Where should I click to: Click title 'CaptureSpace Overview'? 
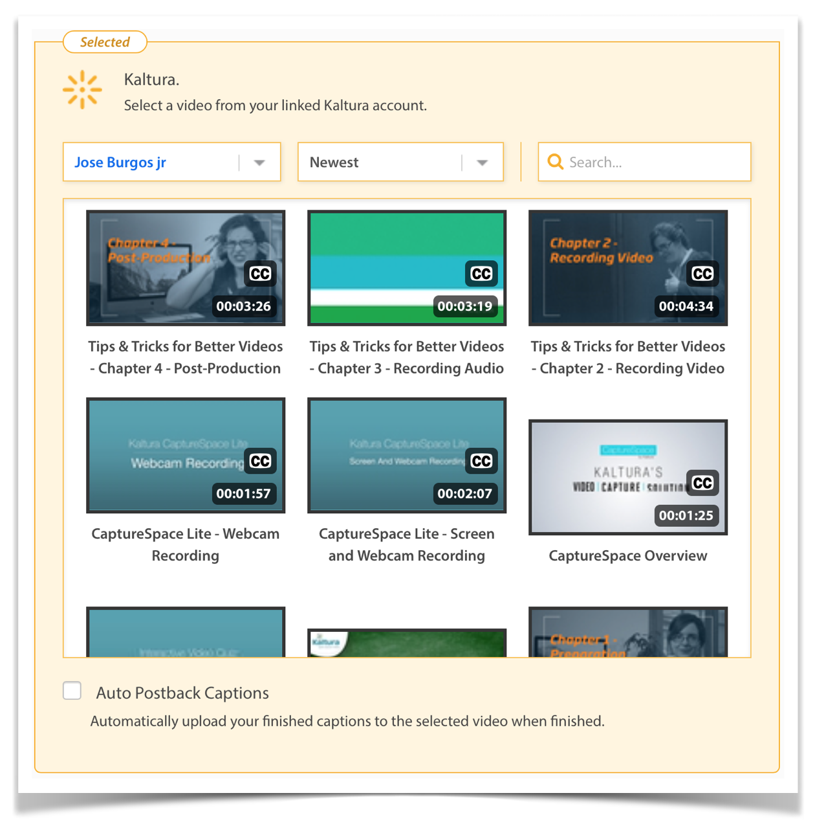coord(628,555)
